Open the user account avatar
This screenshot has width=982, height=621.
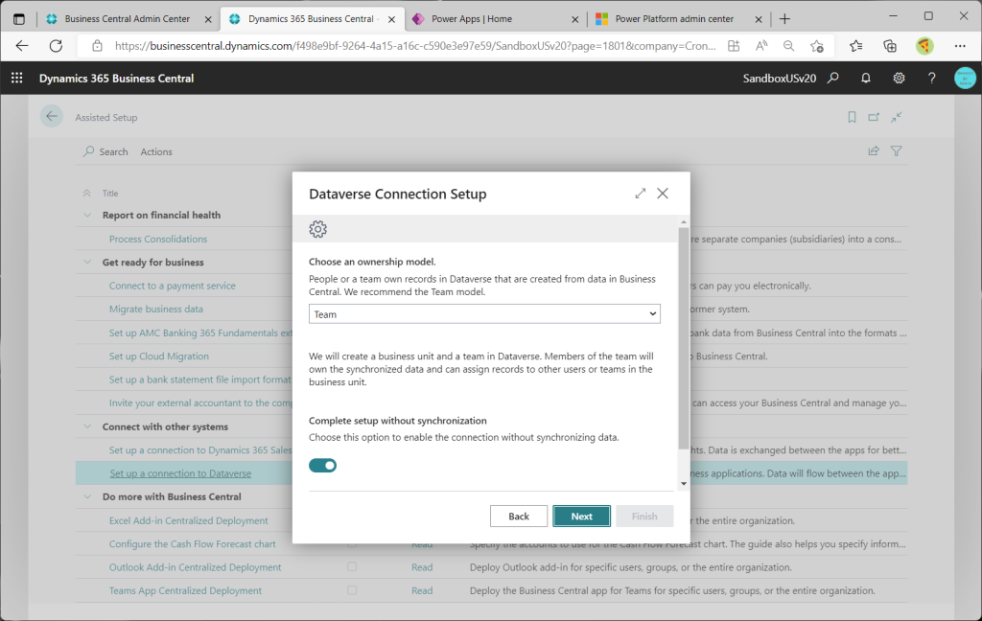[x=965, y=78]
